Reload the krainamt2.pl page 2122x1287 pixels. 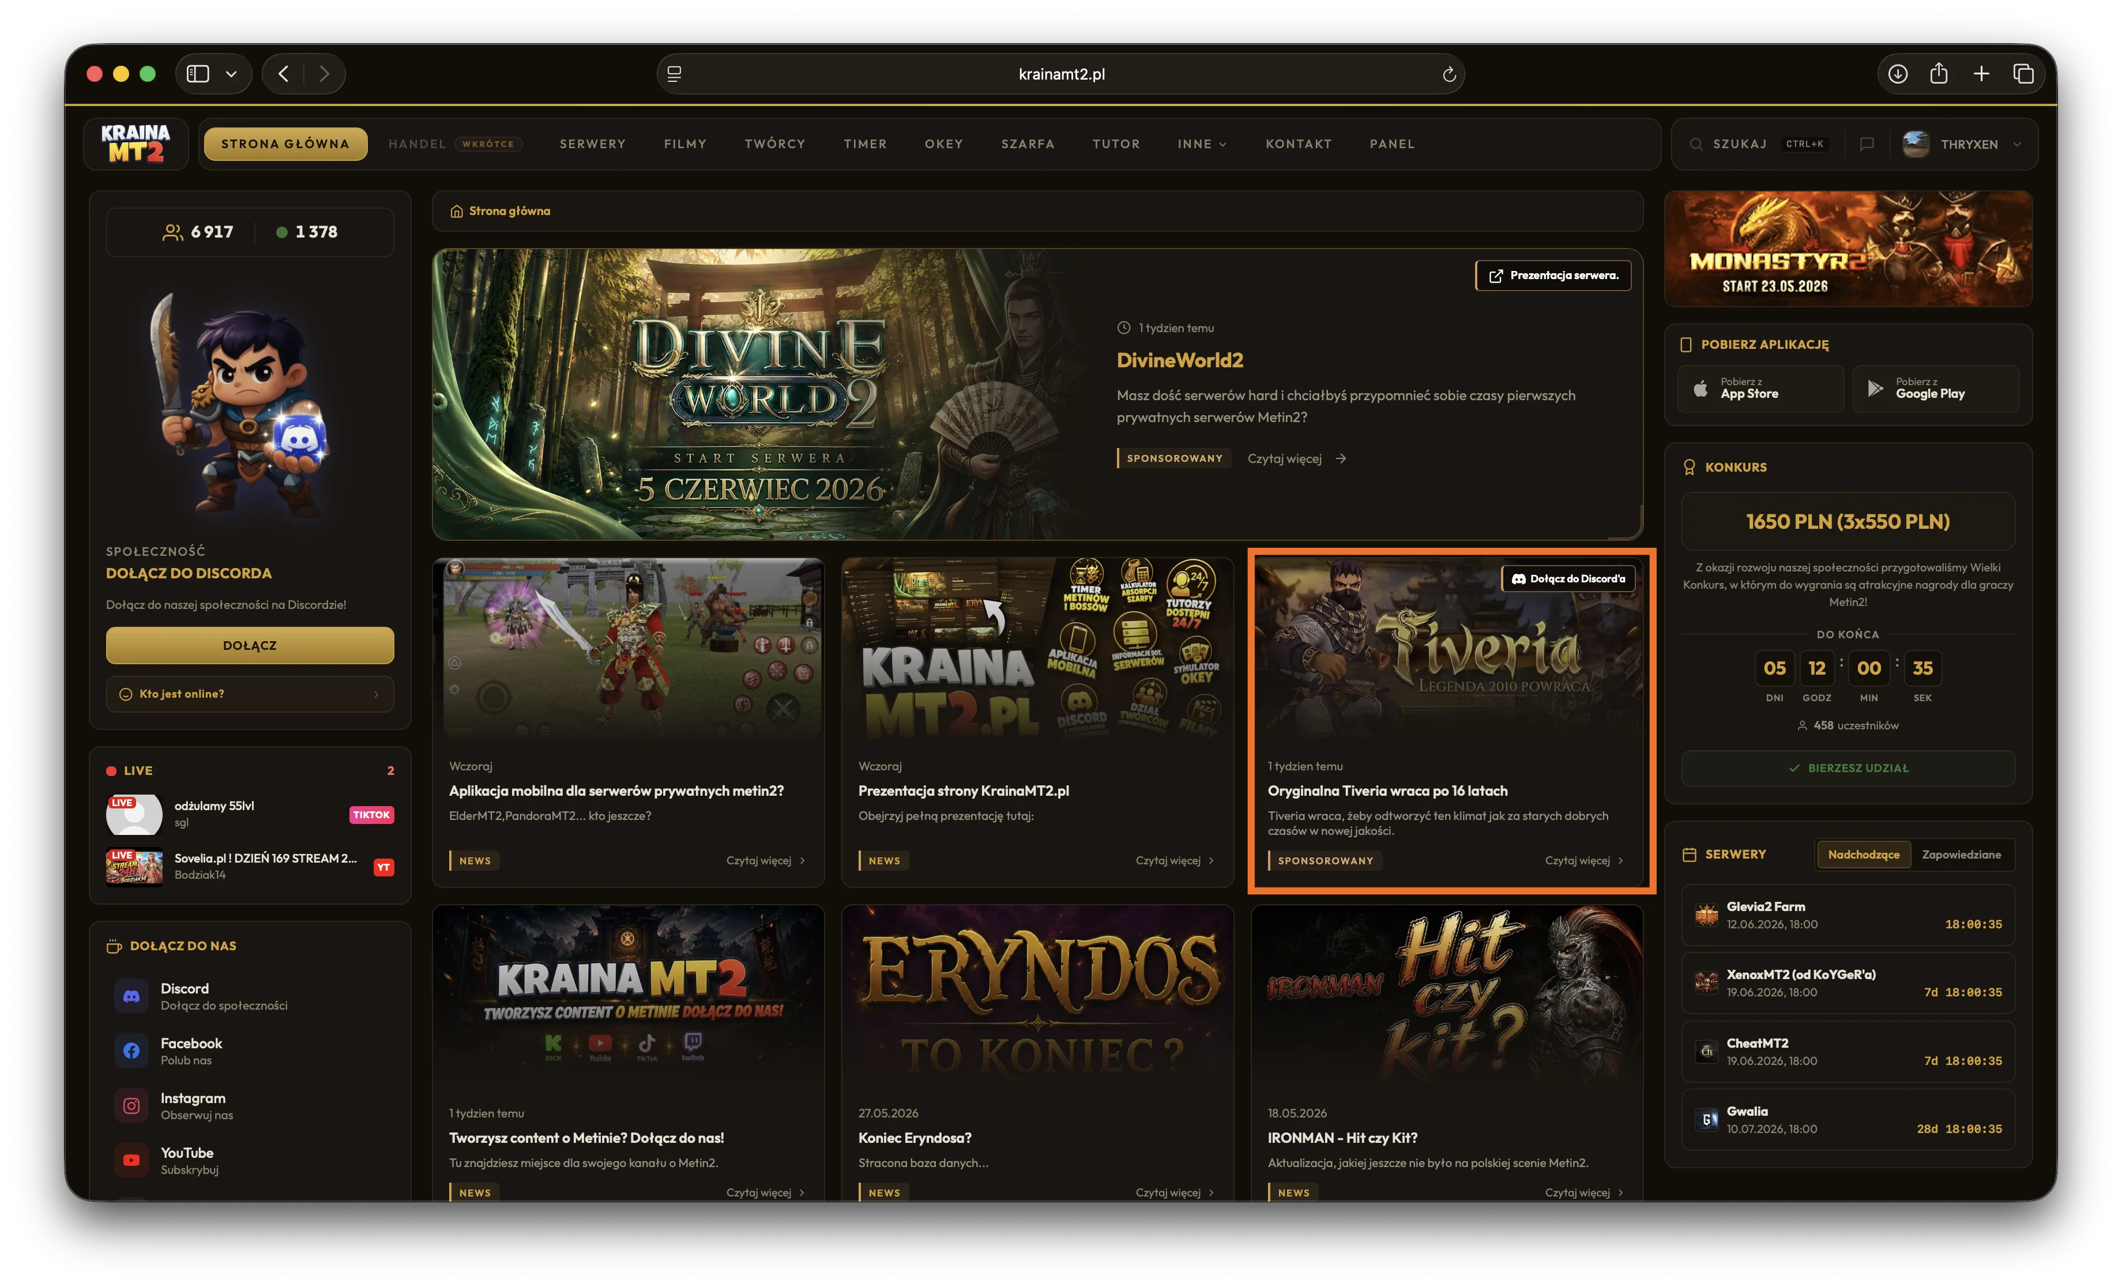coord(1450,74)
